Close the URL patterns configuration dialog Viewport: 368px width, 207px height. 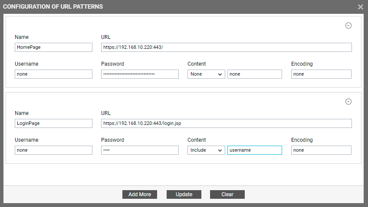361,7
